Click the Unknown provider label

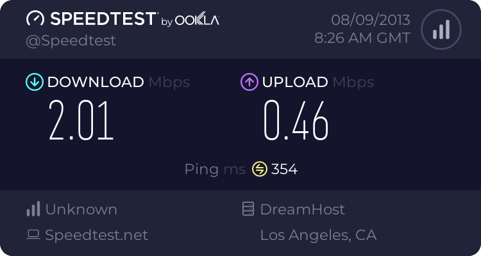(81, 209)
